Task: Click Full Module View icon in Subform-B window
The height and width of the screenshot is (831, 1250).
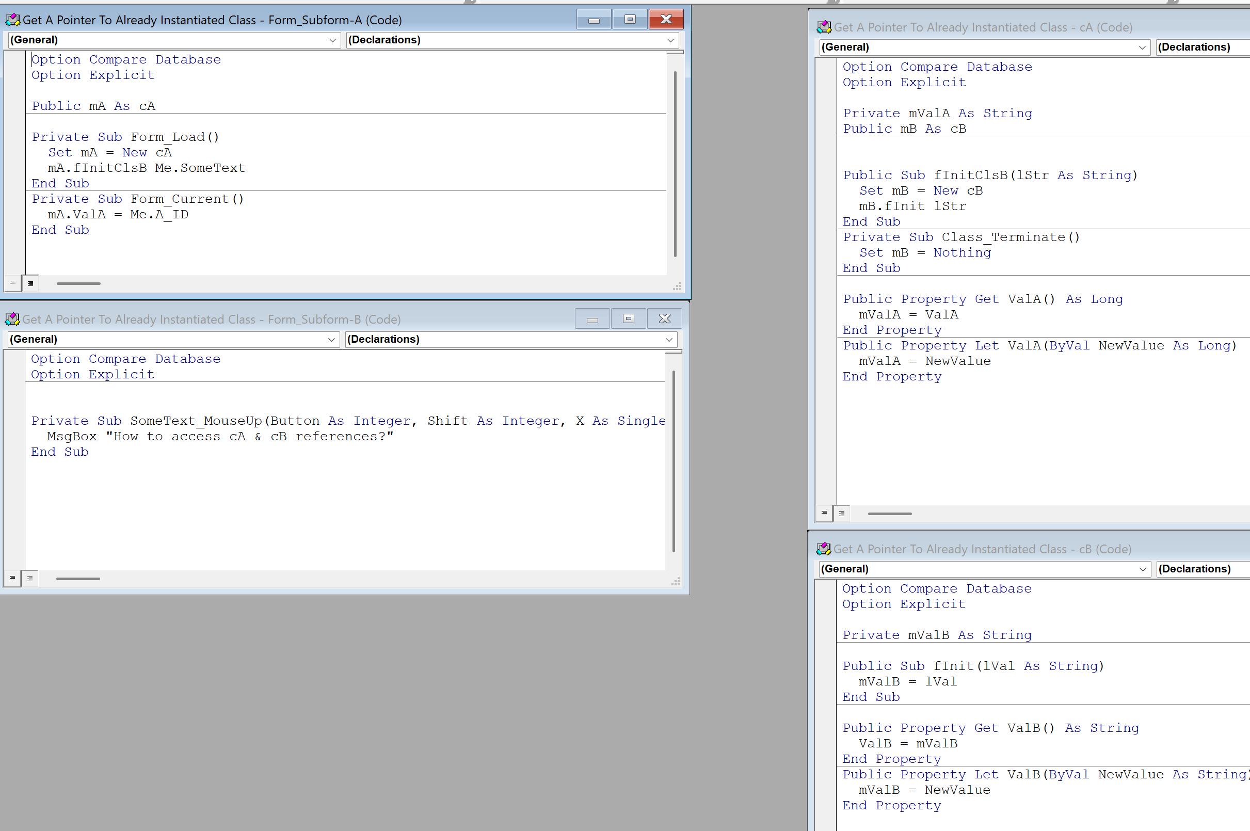Action: [29, 579]
